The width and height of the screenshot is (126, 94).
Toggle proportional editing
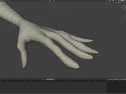pos(54,1)
